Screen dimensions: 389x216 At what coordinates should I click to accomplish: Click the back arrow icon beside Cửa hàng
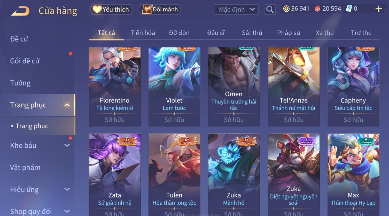(20, 11)
